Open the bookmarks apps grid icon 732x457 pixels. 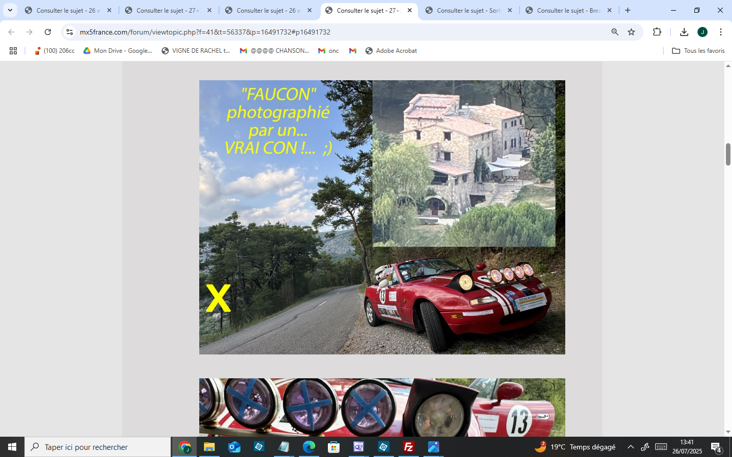[x=13, y=51]
